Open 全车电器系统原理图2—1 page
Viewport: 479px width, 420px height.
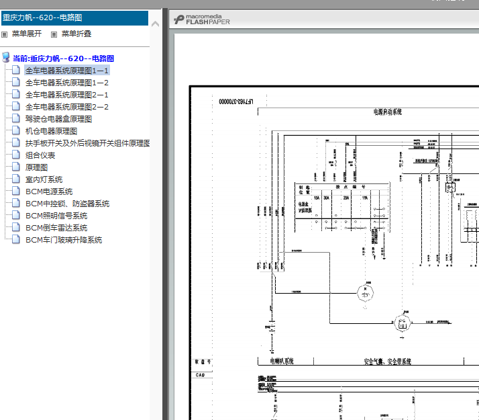pos(66,95)
